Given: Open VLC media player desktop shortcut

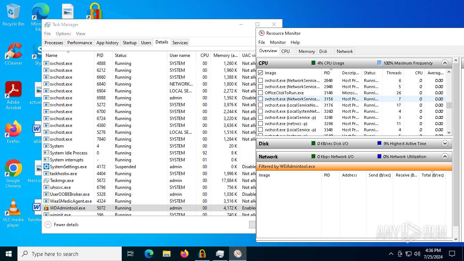Looking at the screenshot, I should (13, 213).
